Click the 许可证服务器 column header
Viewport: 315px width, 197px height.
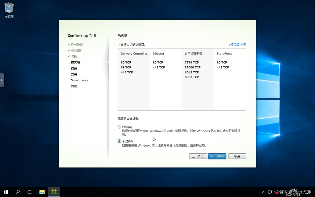(x=194, y=54)
